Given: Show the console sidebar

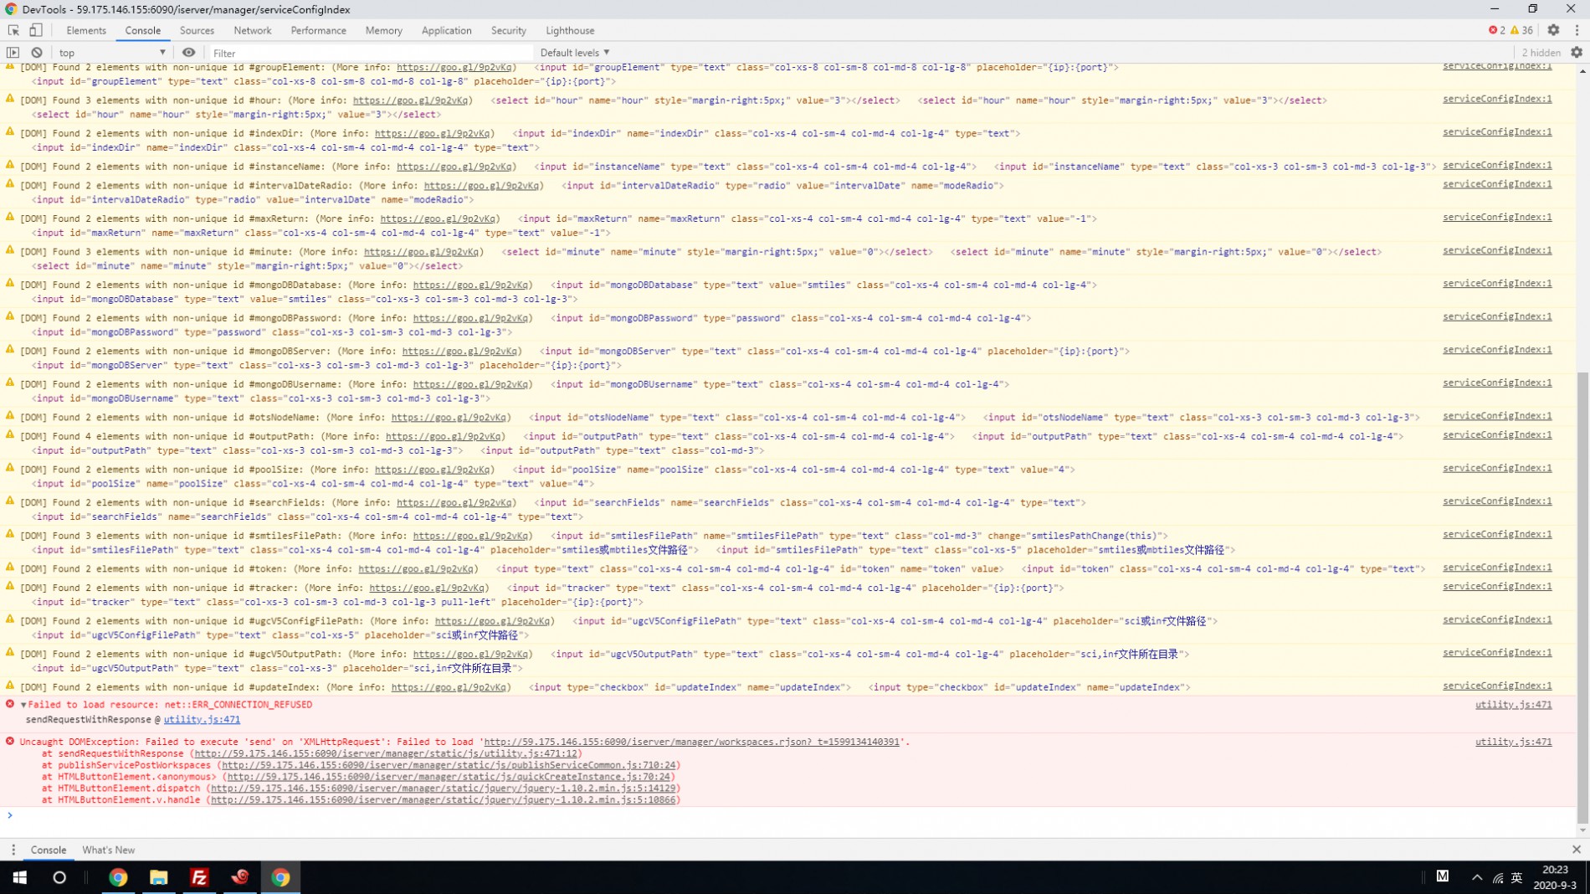Looking at the screenshot, I should [13, 52].
